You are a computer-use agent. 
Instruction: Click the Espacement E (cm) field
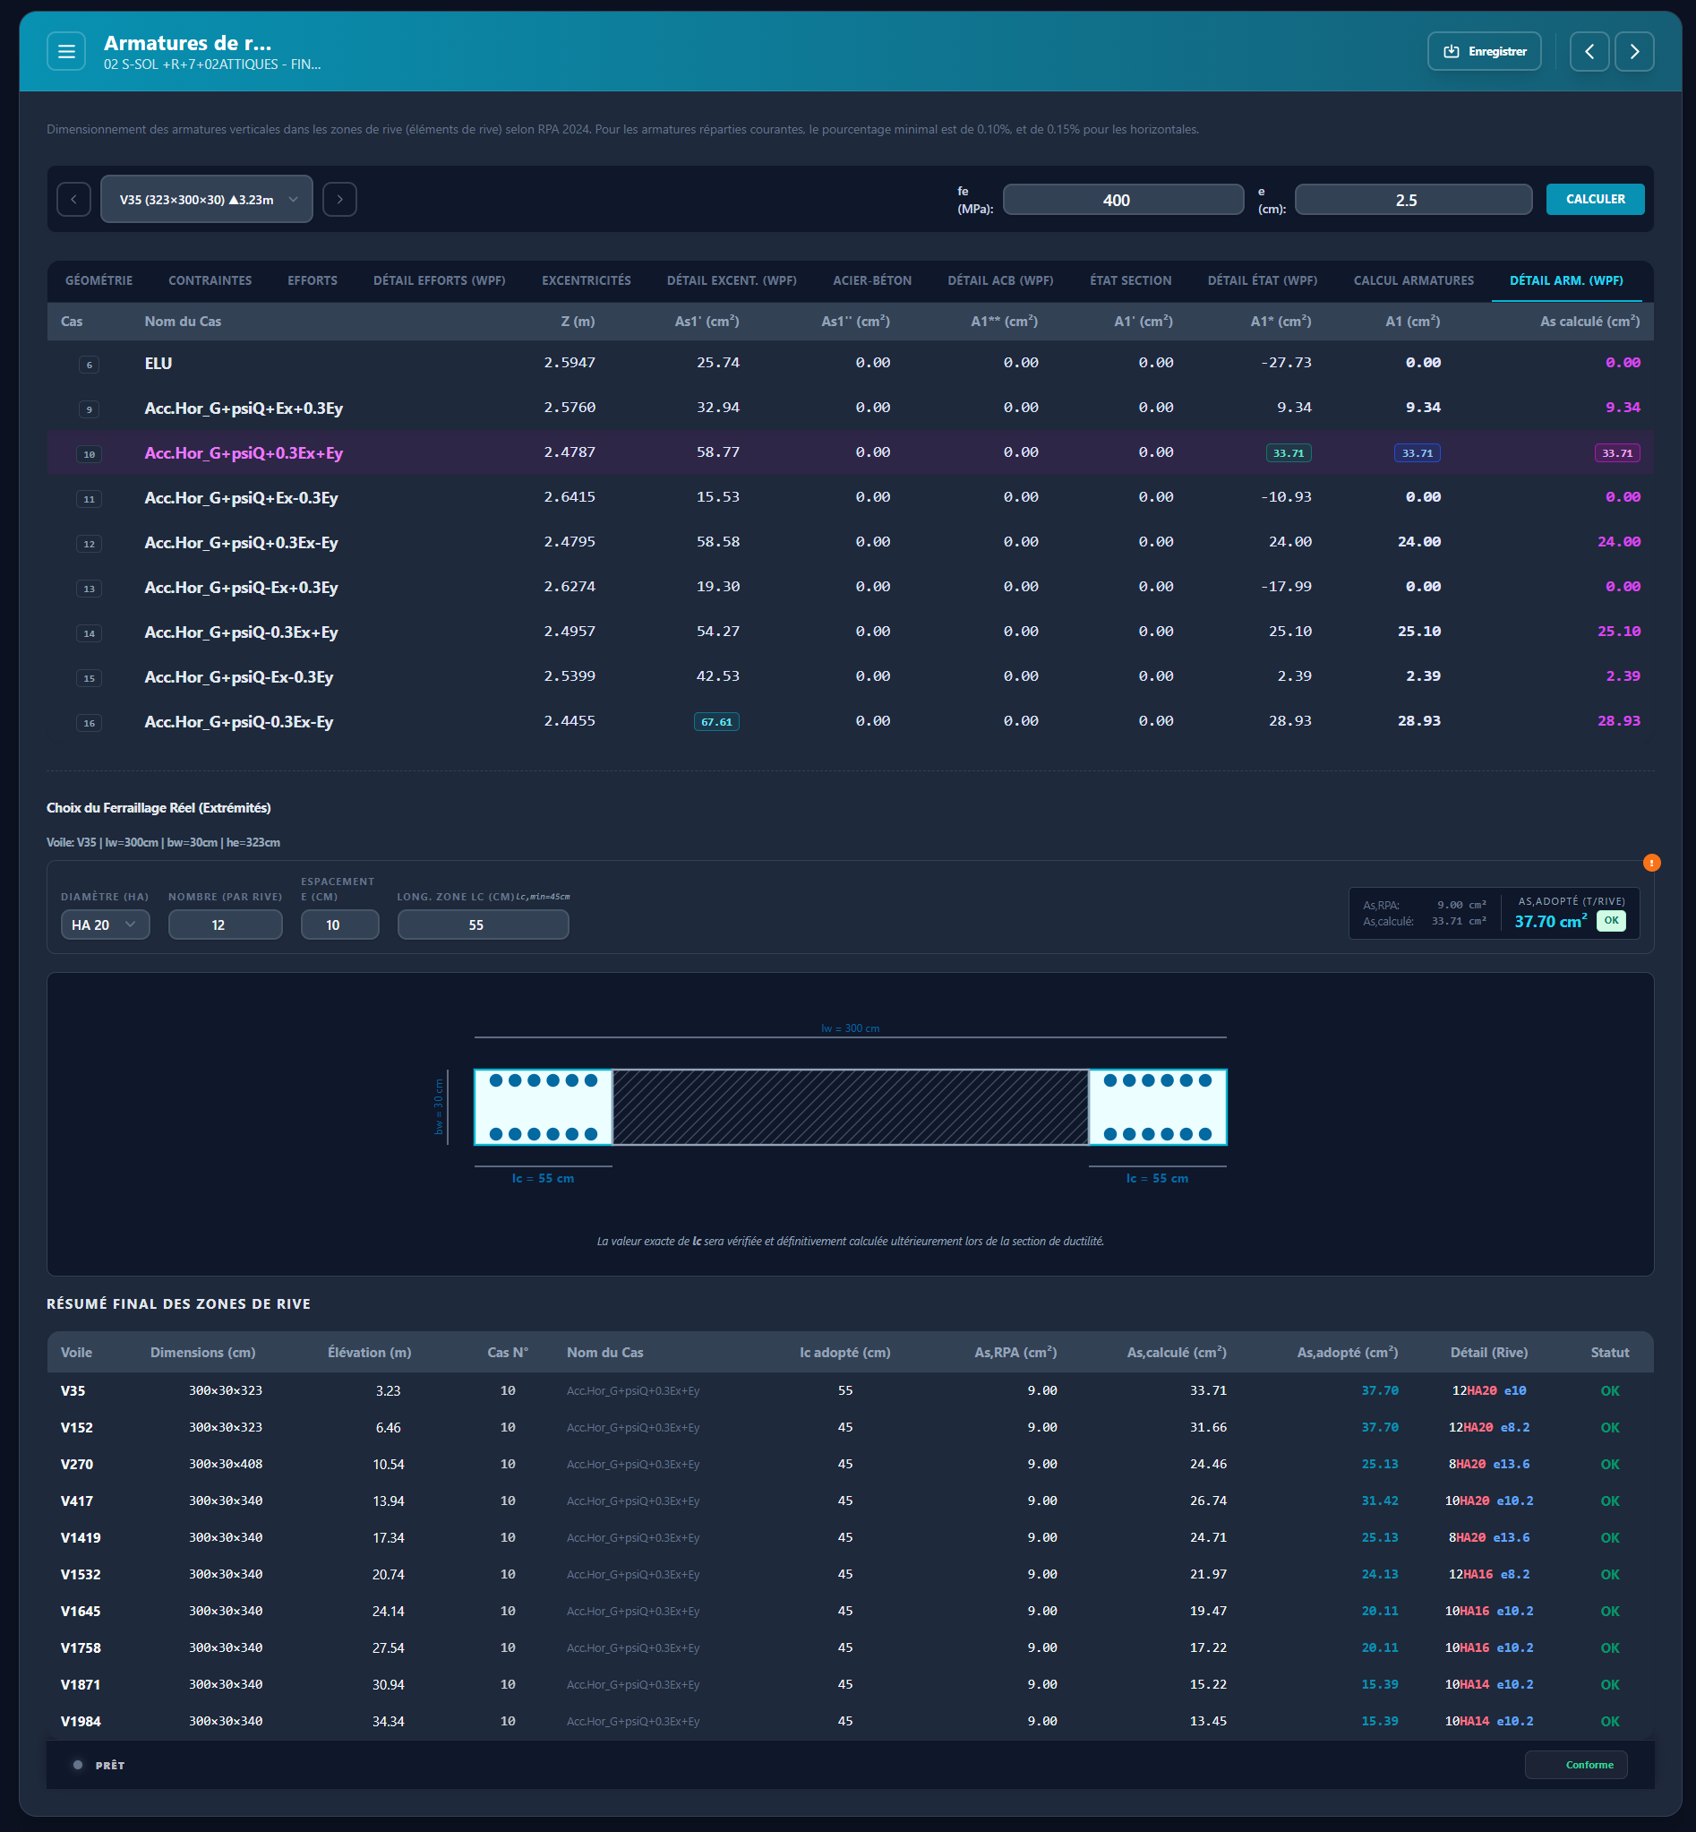[x=338, y=925]
